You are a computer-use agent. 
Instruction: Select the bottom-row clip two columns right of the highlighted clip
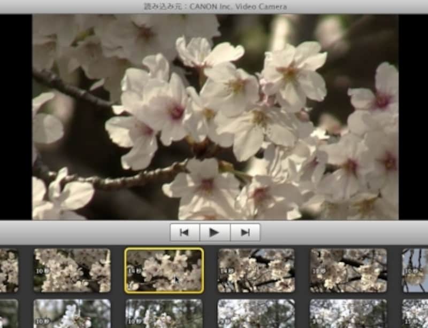pyautogui.click(x=348, y=314)
